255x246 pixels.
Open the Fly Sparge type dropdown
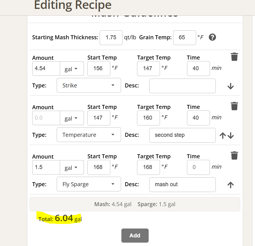89,184
